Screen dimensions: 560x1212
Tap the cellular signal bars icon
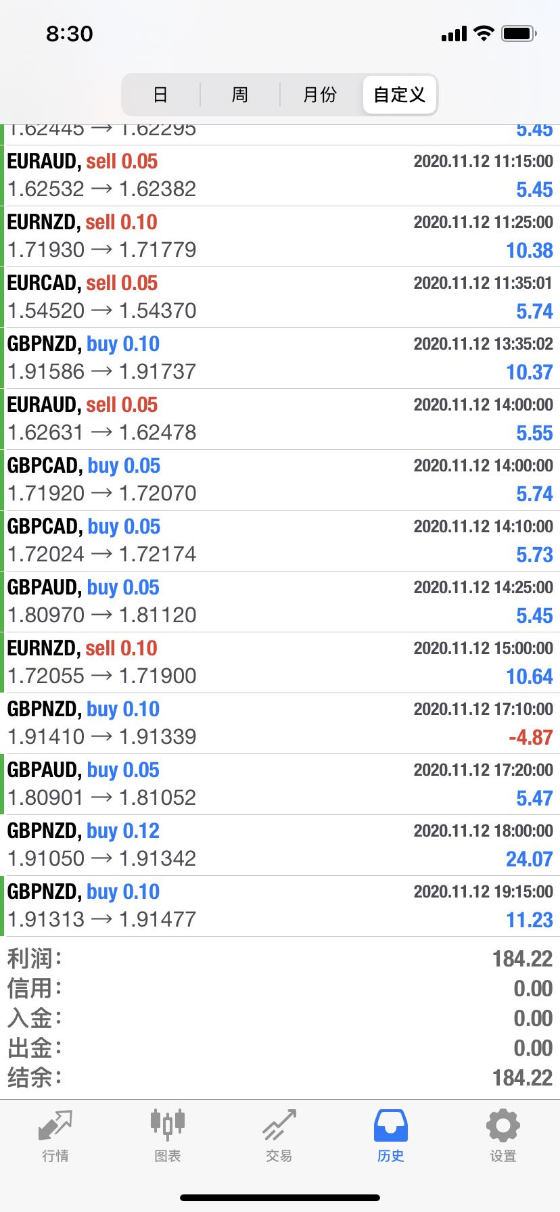[454, 34]
